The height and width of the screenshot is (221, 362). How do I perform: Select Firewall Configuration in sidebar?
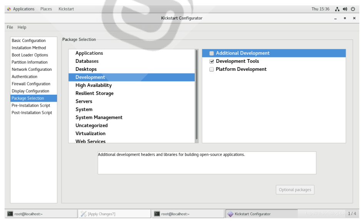click(x=33, y=84)
